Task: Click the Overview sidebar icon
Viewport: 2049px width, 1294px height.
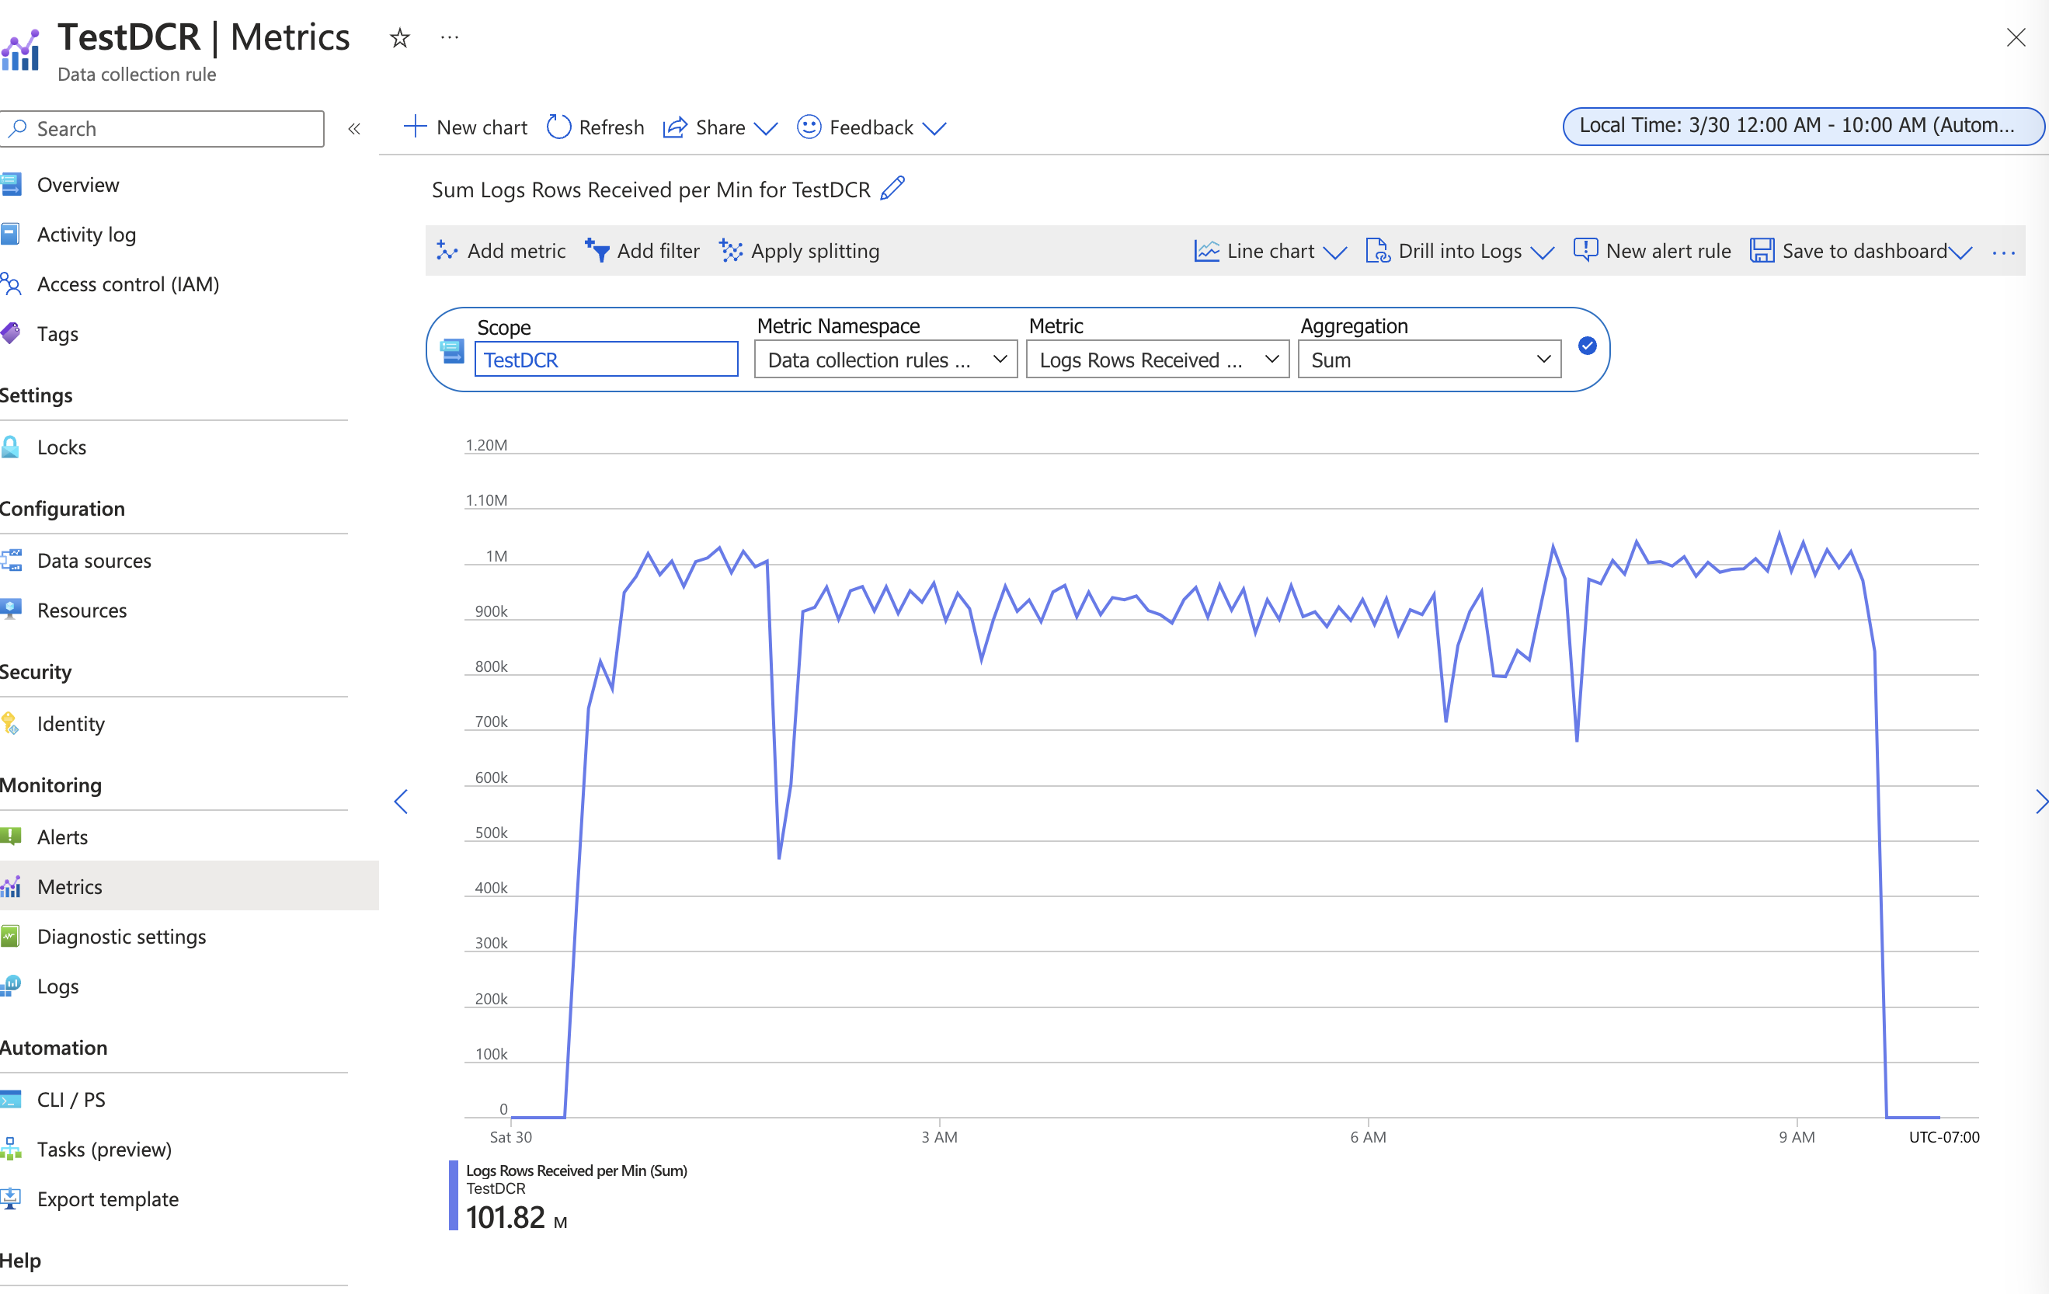Action: pyautogui.click(x=10, y=185)
